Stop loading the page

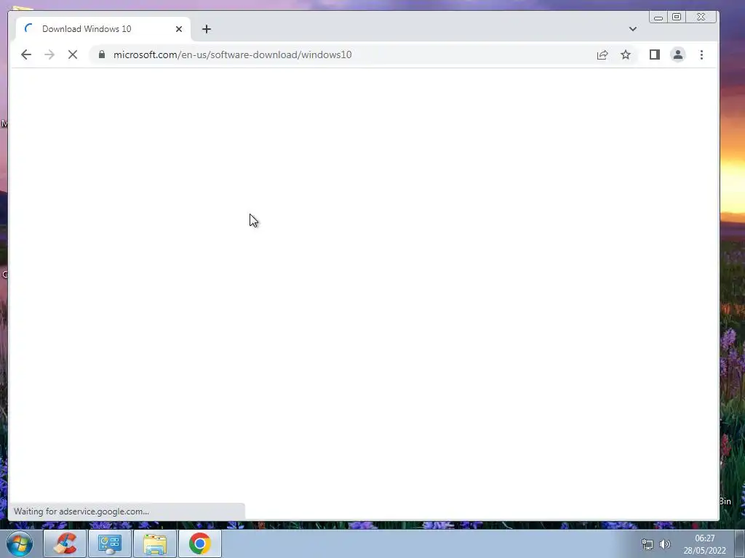(73, 54)
